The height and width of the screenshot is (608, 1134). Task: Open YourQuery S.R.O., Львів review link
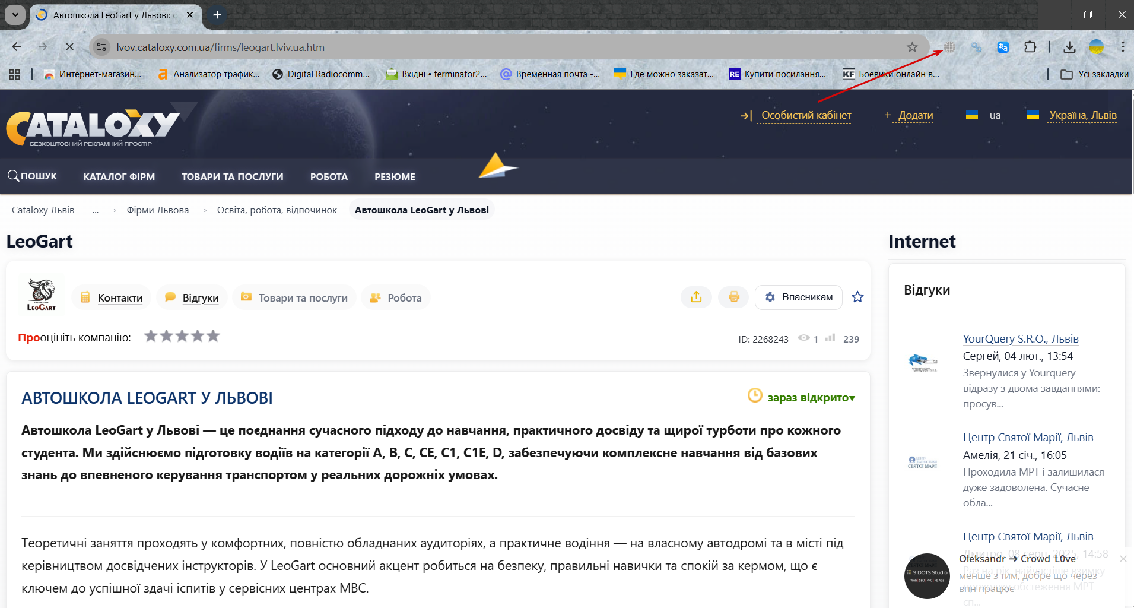[x=1021, y=338]
